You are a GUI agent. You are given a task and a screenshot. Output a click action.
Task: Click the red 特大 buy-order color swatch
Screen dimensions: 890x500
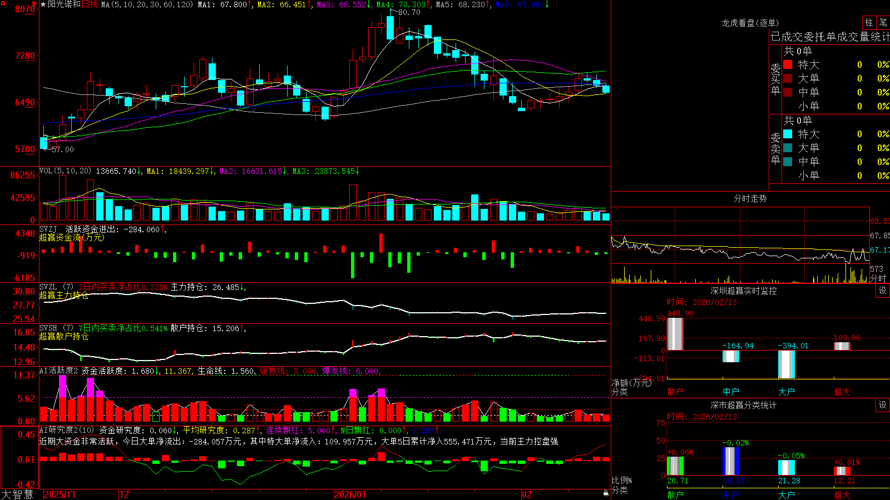tap(788, 64)
